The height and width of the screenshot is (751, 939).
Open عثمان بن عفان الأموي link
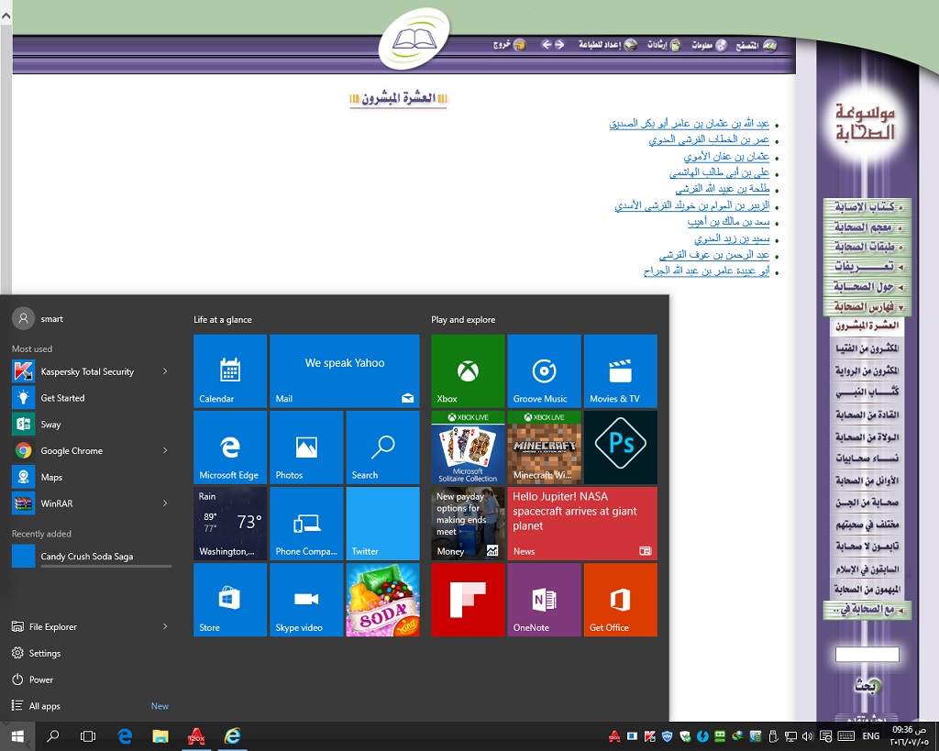(x=726, y=156)
